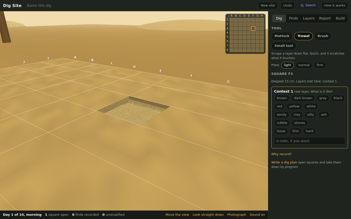Mark the layer as rubble
Image resolution: width=351 pixels, height=219 pixels.
pyautogui.click(x=282, y=123)
